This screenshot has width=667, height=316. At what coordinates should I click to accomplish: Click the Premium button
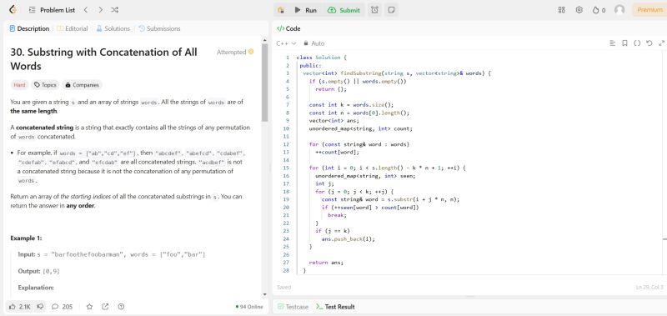[649, 10]
